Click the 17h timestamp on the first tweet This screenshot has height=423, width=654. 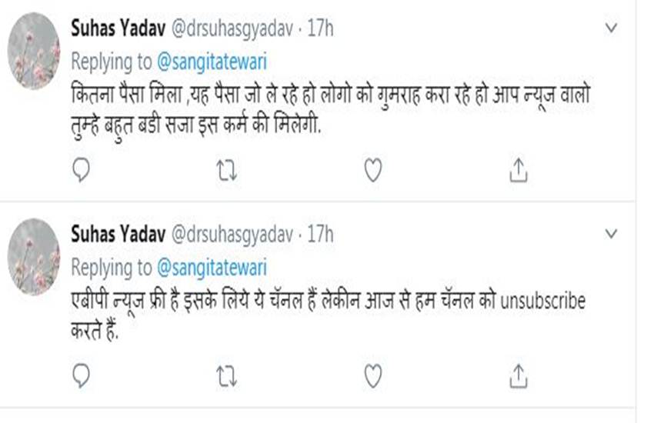point(320,29)
